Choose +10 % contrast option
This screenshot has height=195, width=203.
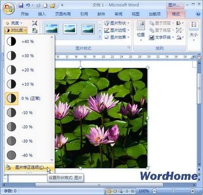[28, 84]
